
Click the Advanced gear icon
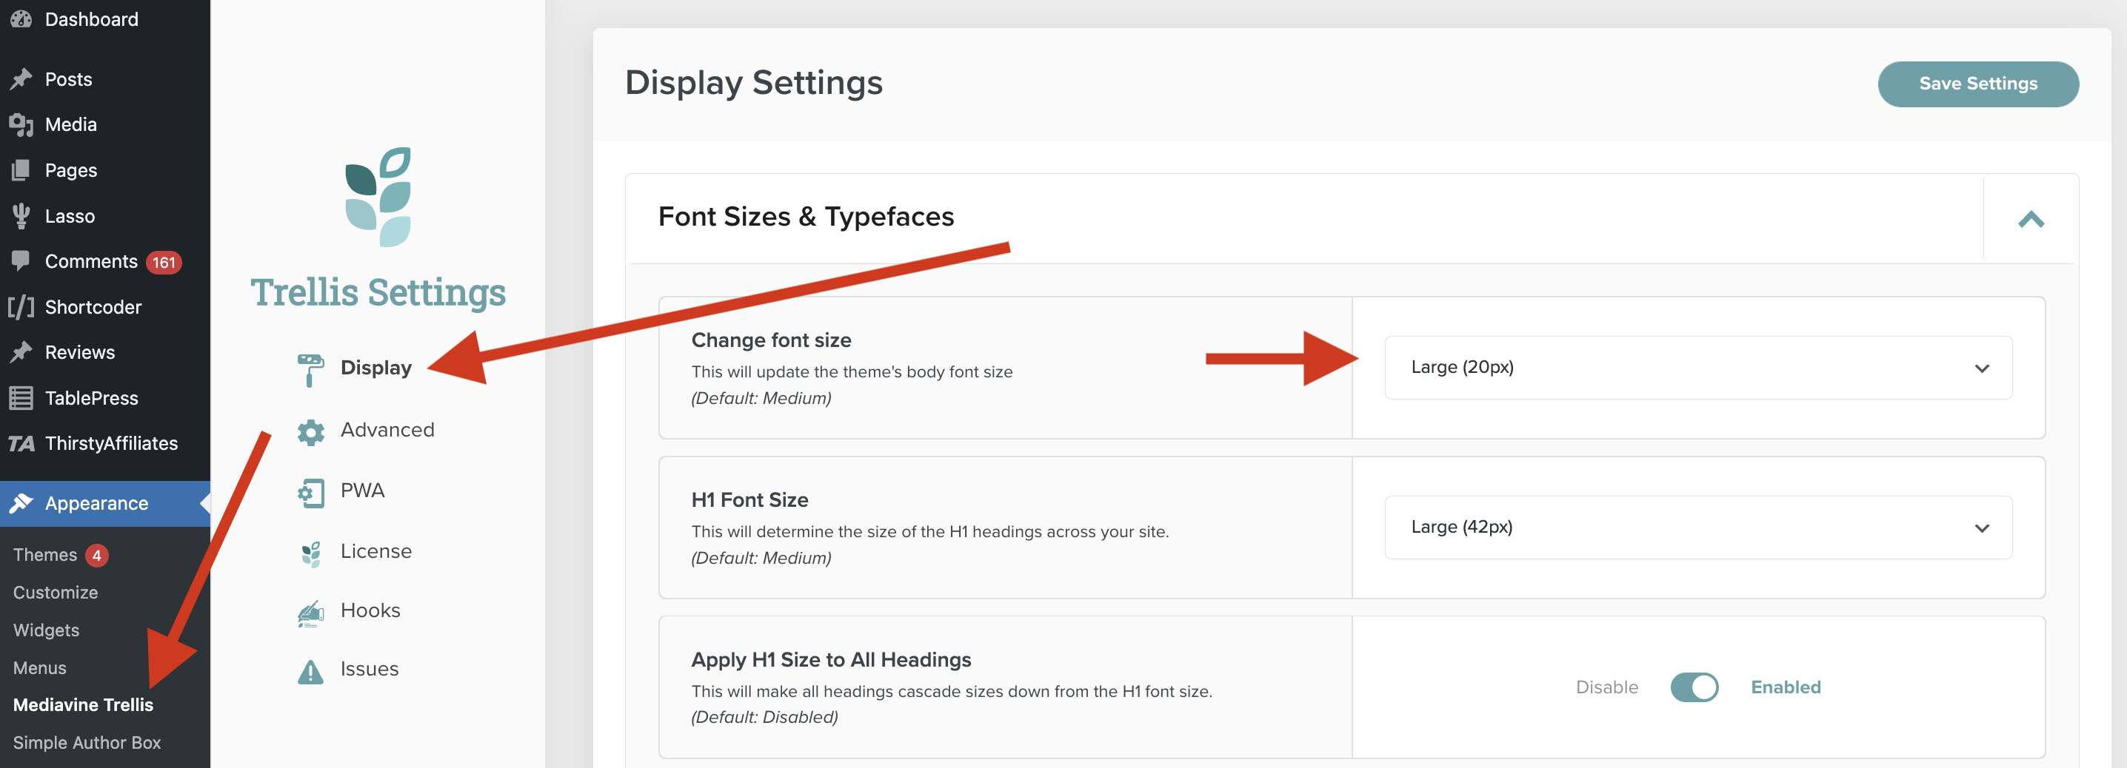coord(310,431)
